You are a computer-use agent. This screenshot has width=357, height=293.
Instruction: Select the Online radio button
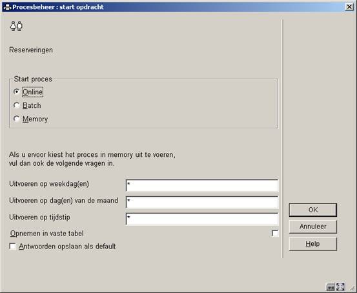pyautogui.click(x=16, y=92)
